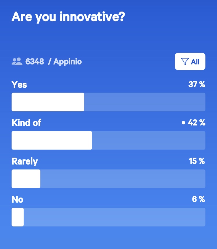Click the white No result bar

click(18, 217)
